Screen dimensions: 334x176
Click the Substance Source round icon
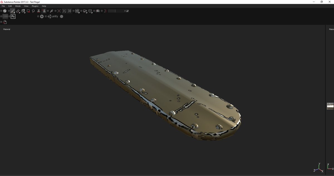42,16
